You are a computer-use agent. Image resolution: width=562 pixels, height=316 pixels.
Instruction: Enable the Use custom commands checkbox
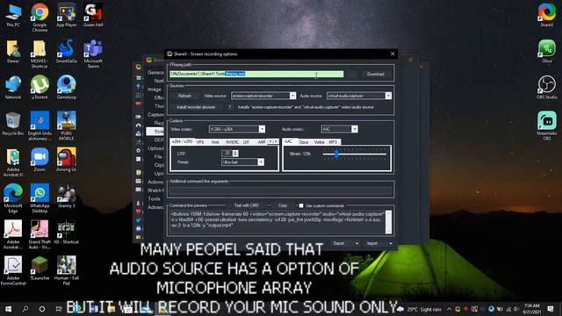pos(301,205)
